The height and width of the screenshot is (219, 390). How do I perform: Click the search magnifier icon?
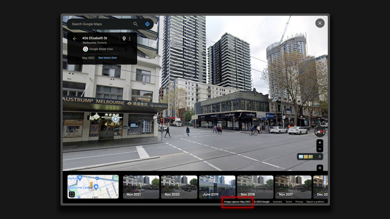click(x=135, y=24)
